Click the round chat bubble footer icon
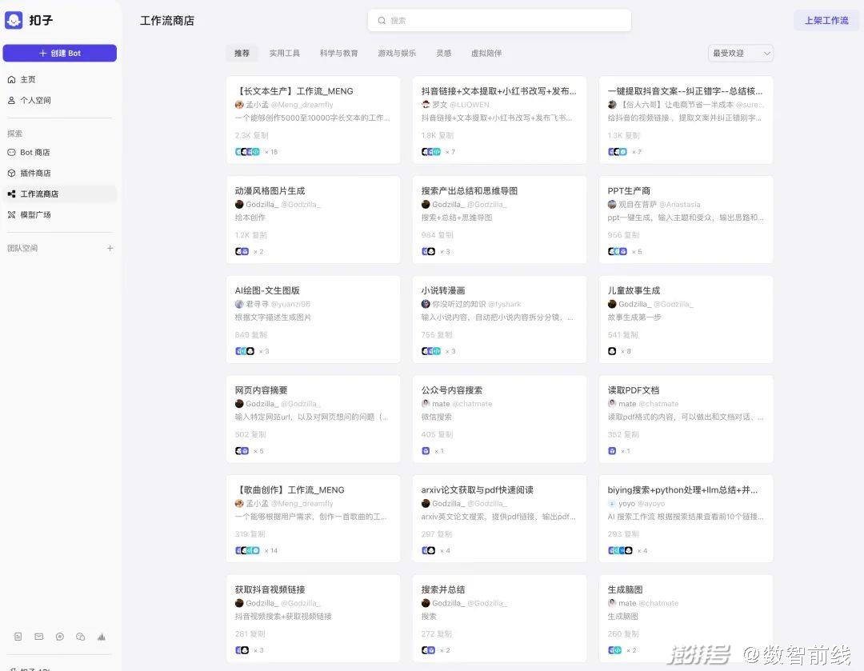 tap(60, 637)
